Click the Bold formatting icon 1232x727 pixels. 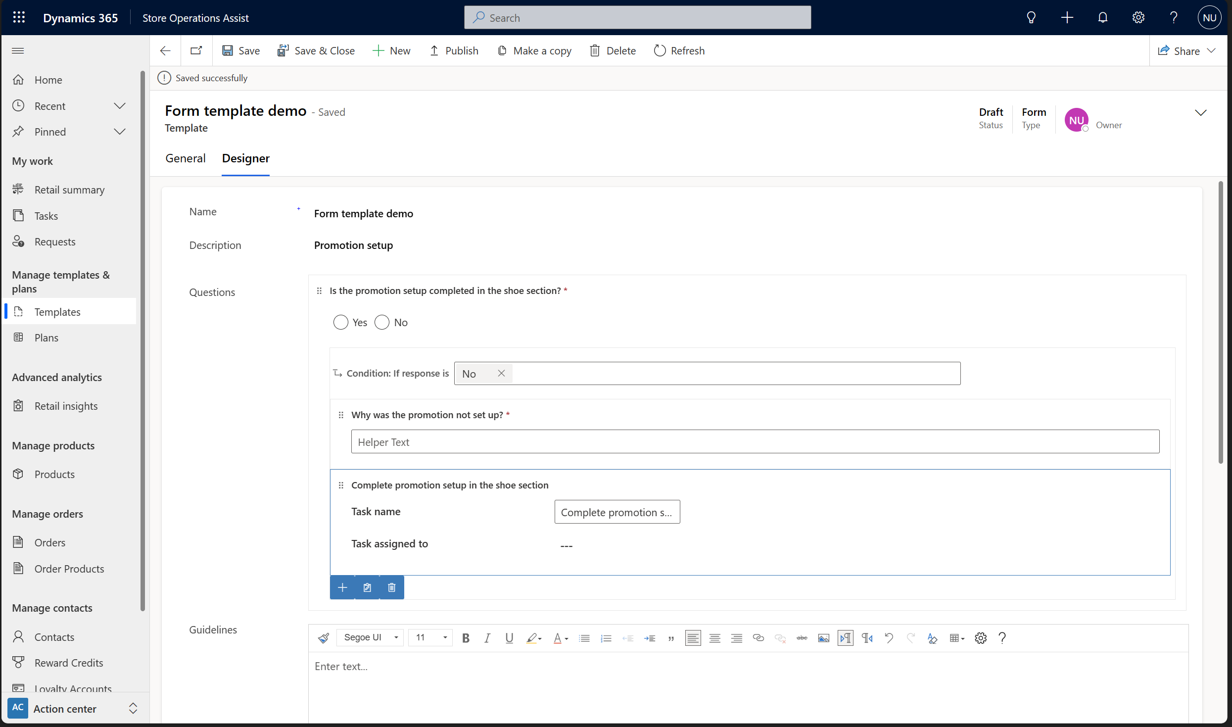tap(466, 638)
